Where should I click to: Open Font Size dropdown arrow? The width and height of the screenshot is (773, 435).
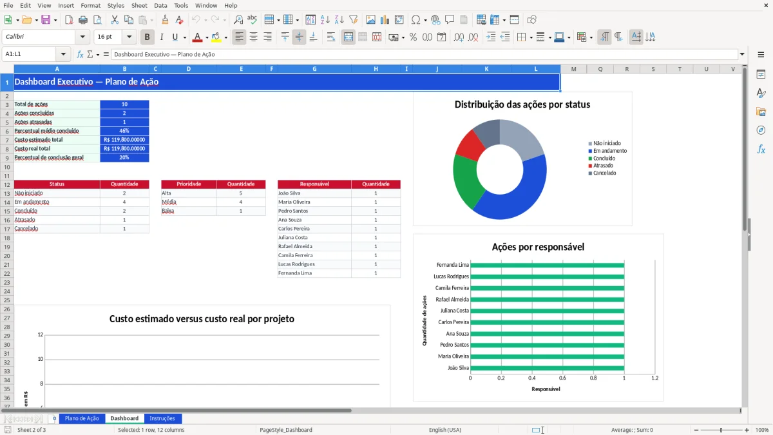(129, 37)
